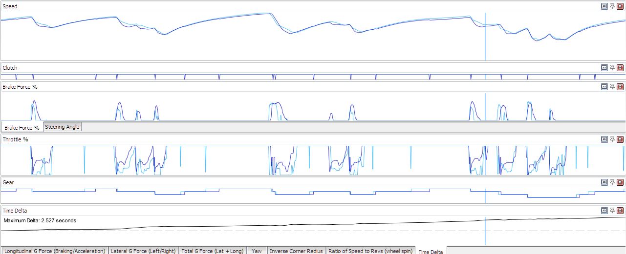Show the Lateral G Force (Left/Right) tab
Viewport: 626px width, 254px height.
[143, 251]
